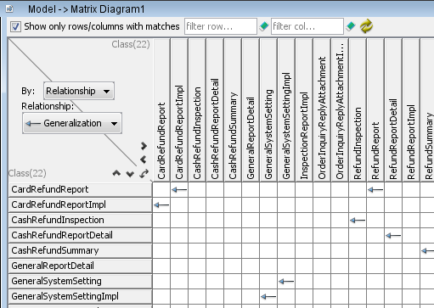The height and width of the screenshot is (308, 434).
Task: Click generalization arrow: GeneralSystemSettingImpl row, GeneralSystemSetting column
Action: coord(268,296)
